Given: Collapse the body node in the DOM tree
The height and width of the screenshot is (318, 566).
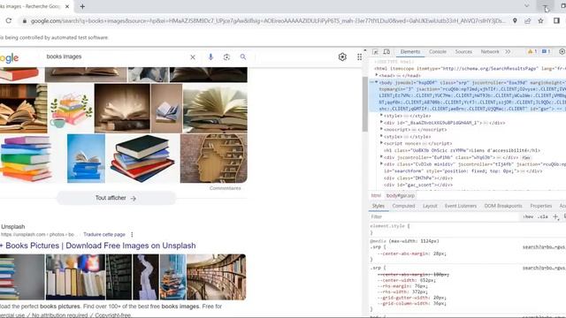Looking at the screenshot, I should (x=376, y=82).
